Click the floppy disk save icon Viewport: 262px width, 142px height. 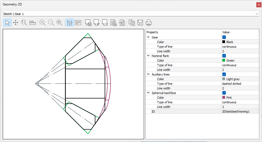pos(140,23)
